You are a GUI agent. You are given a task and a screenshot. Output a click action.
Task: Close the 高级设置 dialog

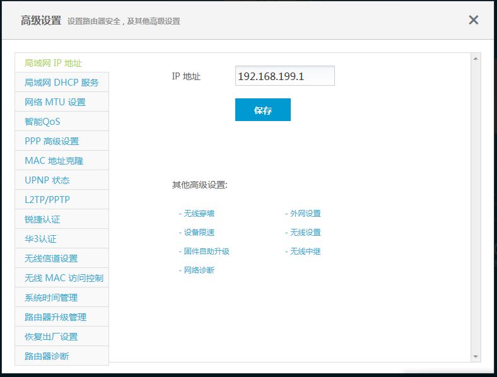tap(474, 20)
